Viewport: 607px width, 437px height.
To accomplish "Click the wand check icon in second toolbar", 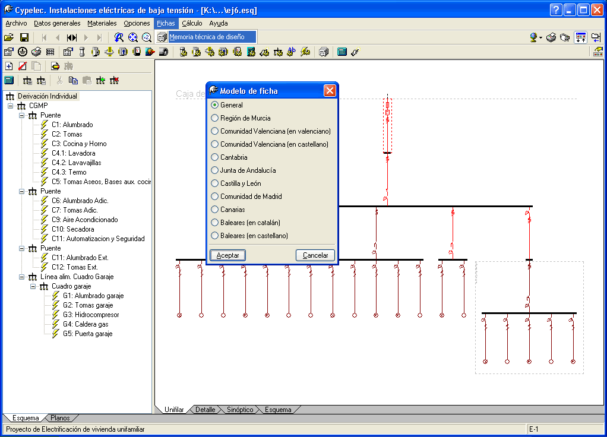I will click(355, 52).
